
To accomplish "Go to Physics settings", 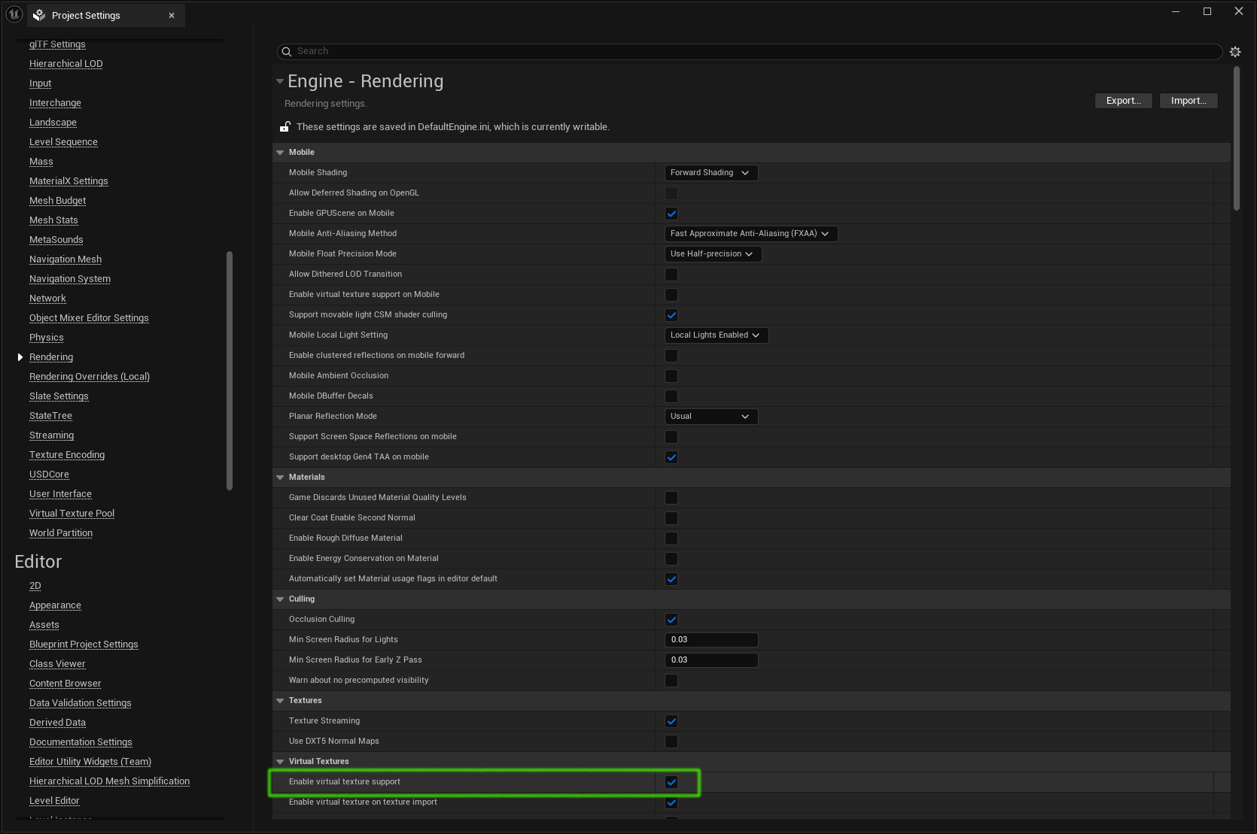I will [47, 338].
